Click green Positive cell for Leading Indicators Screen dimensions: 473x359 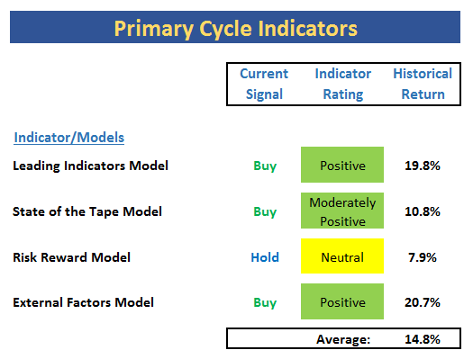coord(342,165)
